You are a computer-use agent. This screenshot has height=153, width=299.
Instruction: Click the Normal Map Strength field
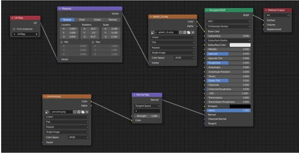tap(147, 116)
